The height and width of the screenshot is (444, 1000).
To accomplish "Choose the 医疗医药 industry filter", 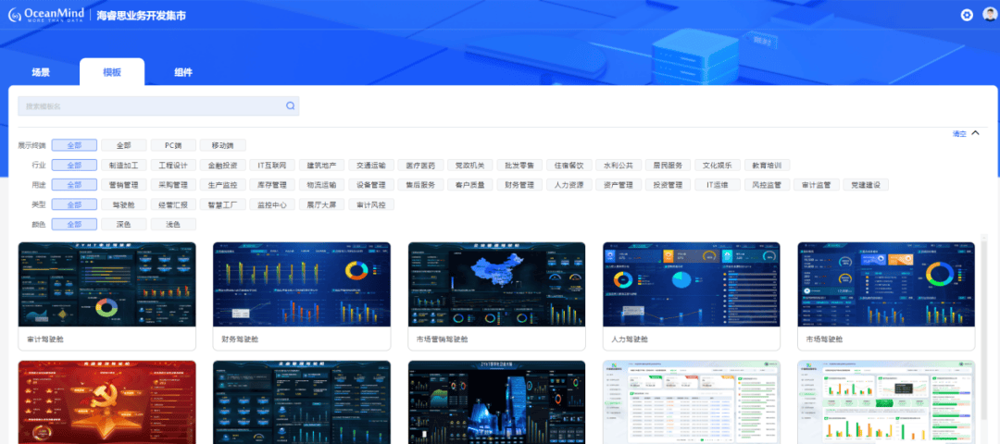I will pyautogui.click(x=421, y=165).
